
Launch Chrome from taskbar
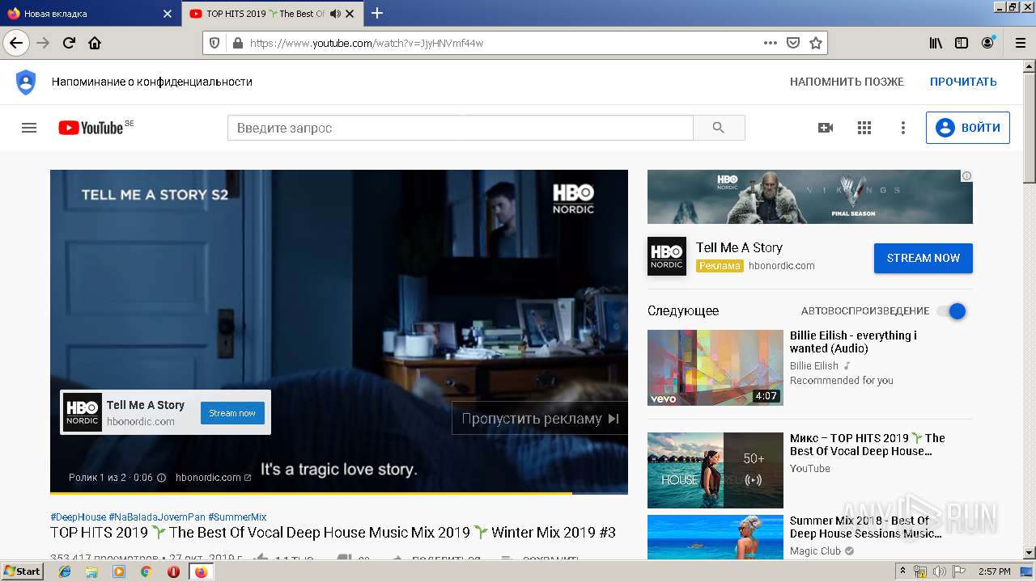point(146,571)
